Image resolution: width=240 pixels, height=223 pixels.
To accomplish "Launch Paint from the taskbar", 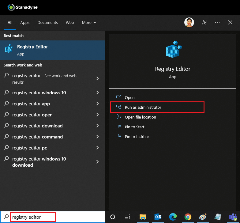I will [x=203, y=217].
